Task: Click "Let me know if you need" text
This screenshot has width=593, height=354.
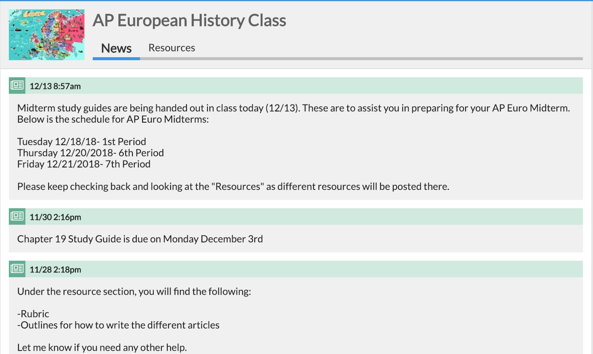Action: click(x=102, y=347)
